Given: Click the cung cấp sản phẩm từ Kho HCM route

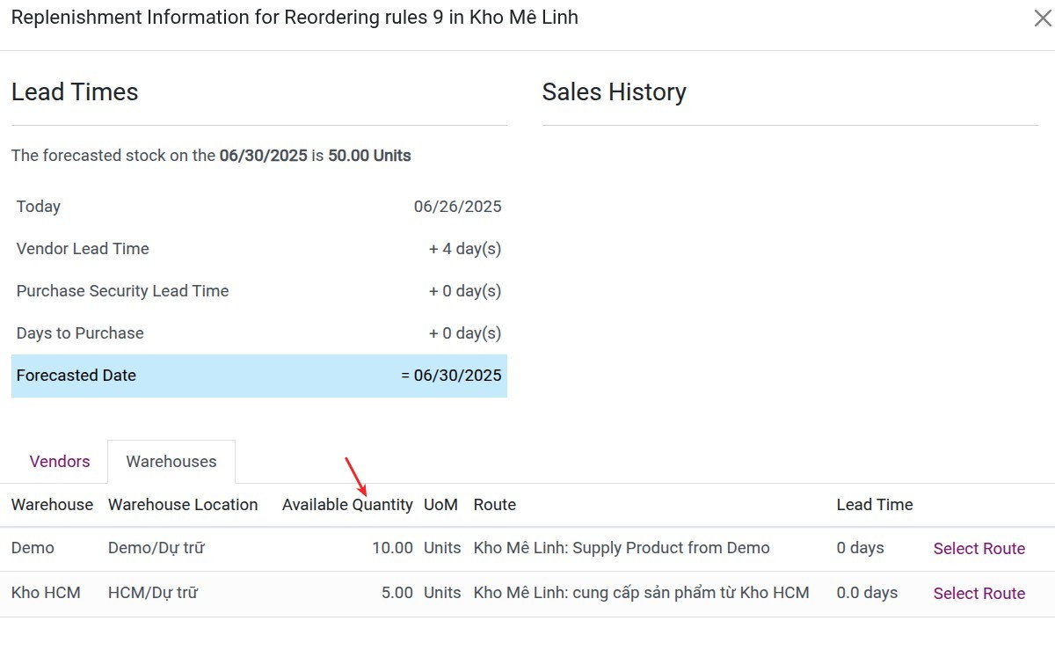Looking at the screenshot, I should point(641,593).
